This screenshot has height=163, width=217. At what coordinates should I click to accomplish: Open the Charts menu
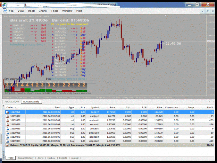[43, 11]
